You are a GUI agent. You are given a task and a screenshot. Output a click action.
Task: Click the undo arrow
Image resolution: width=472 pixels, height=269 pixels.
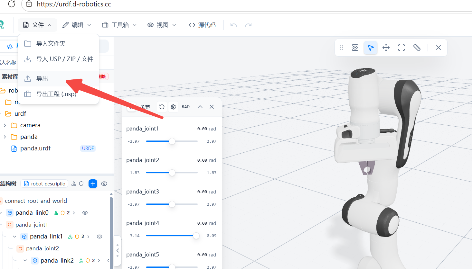coord(234,25)
